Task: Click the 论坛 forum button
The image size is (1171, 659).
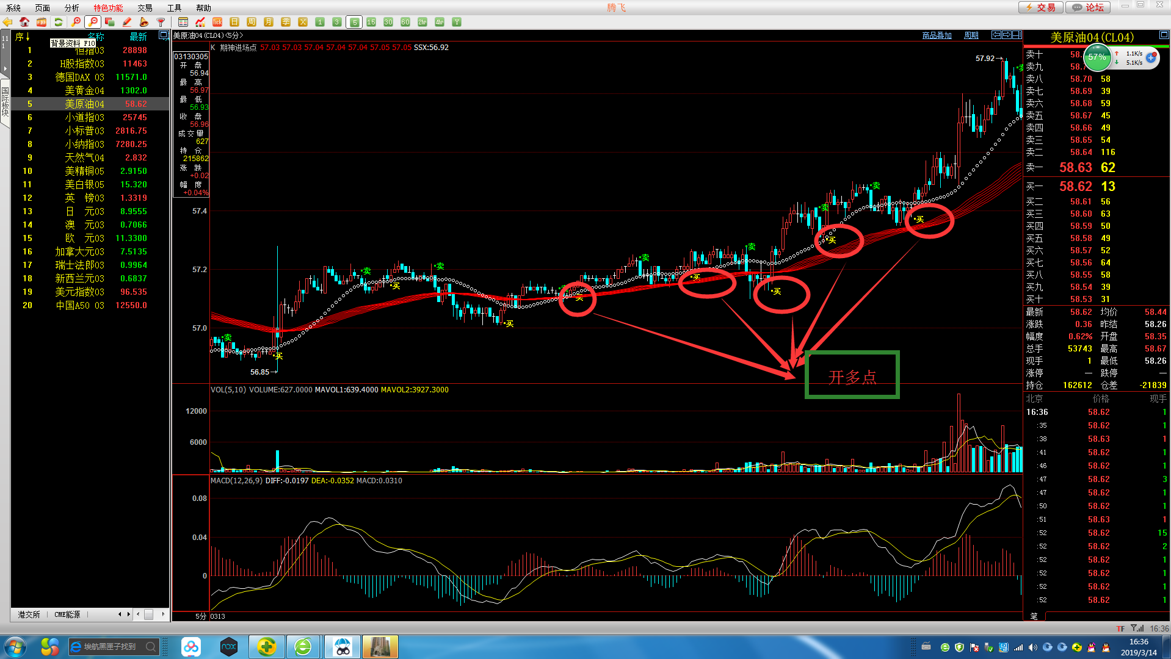Action: (1089, 7)
